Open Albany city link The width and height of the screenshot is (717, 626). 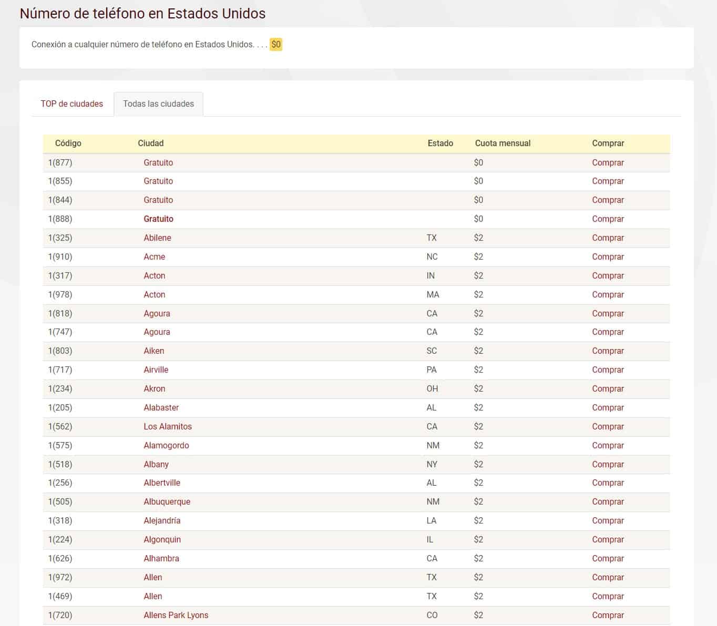(156, 464)
